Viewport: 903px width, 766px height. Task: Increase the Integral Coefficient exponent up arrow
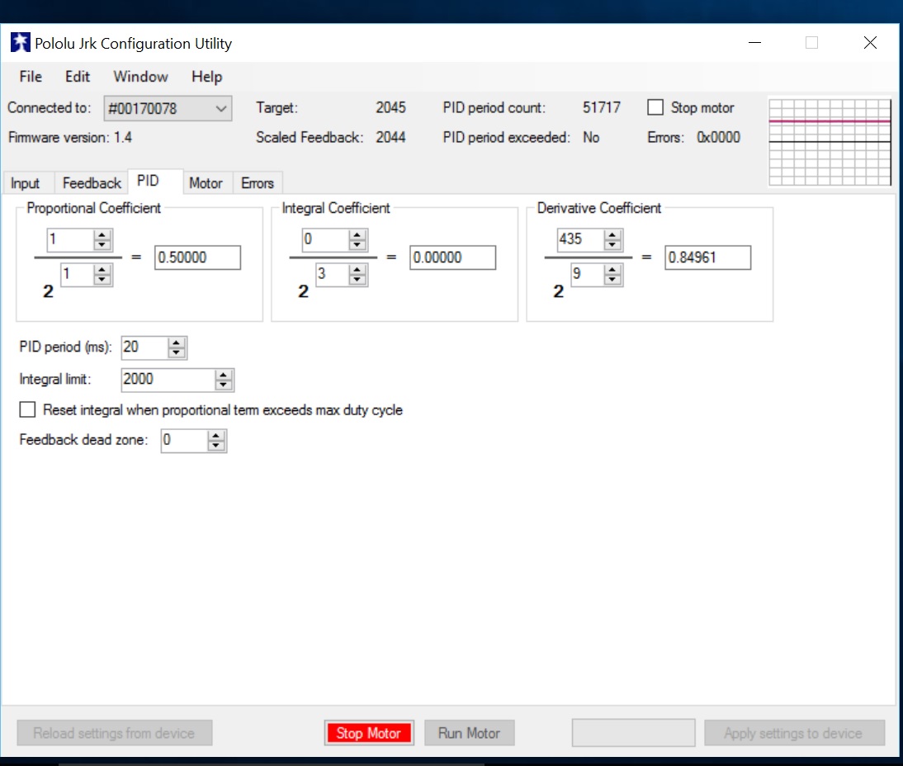pos(357,270)
